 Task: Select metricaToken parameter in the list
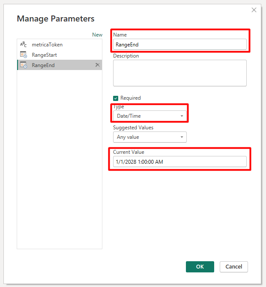tap(47, 45)
